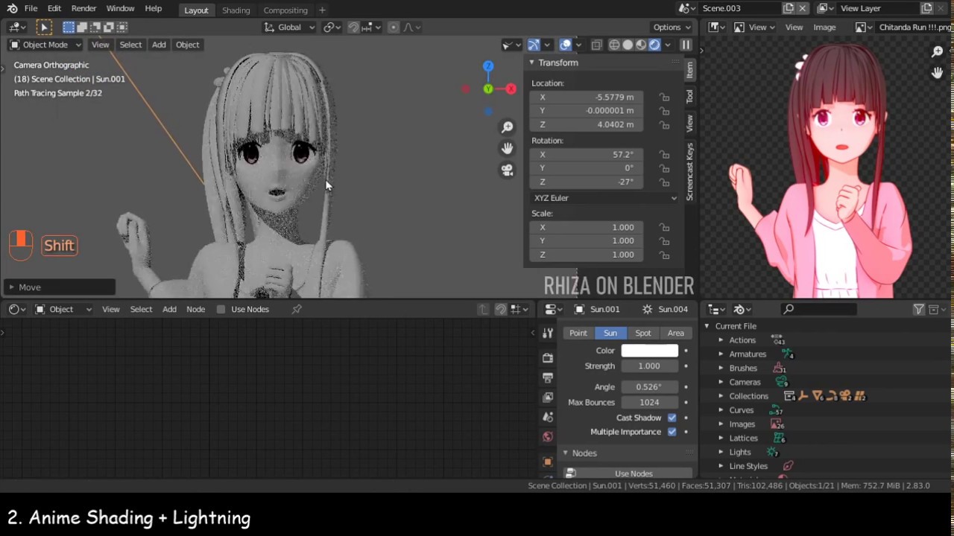This screenshot has width=954, height=536.
Task: Open Scene properties tab icon
Action: point(548,417)
